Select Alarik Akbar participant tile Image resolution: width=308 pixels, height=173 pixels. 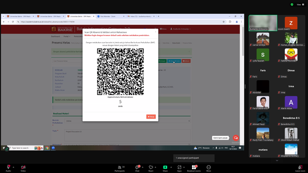[291, 102]
